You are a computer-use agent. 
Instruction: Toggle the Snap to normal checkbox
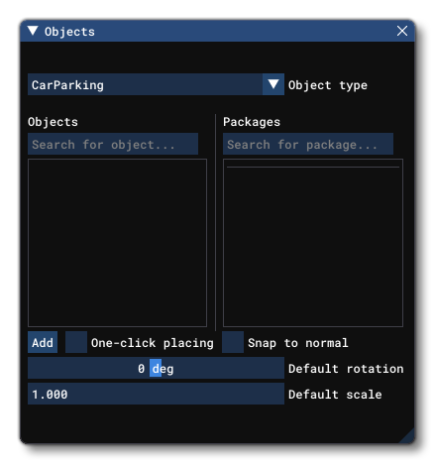[233, 342]
